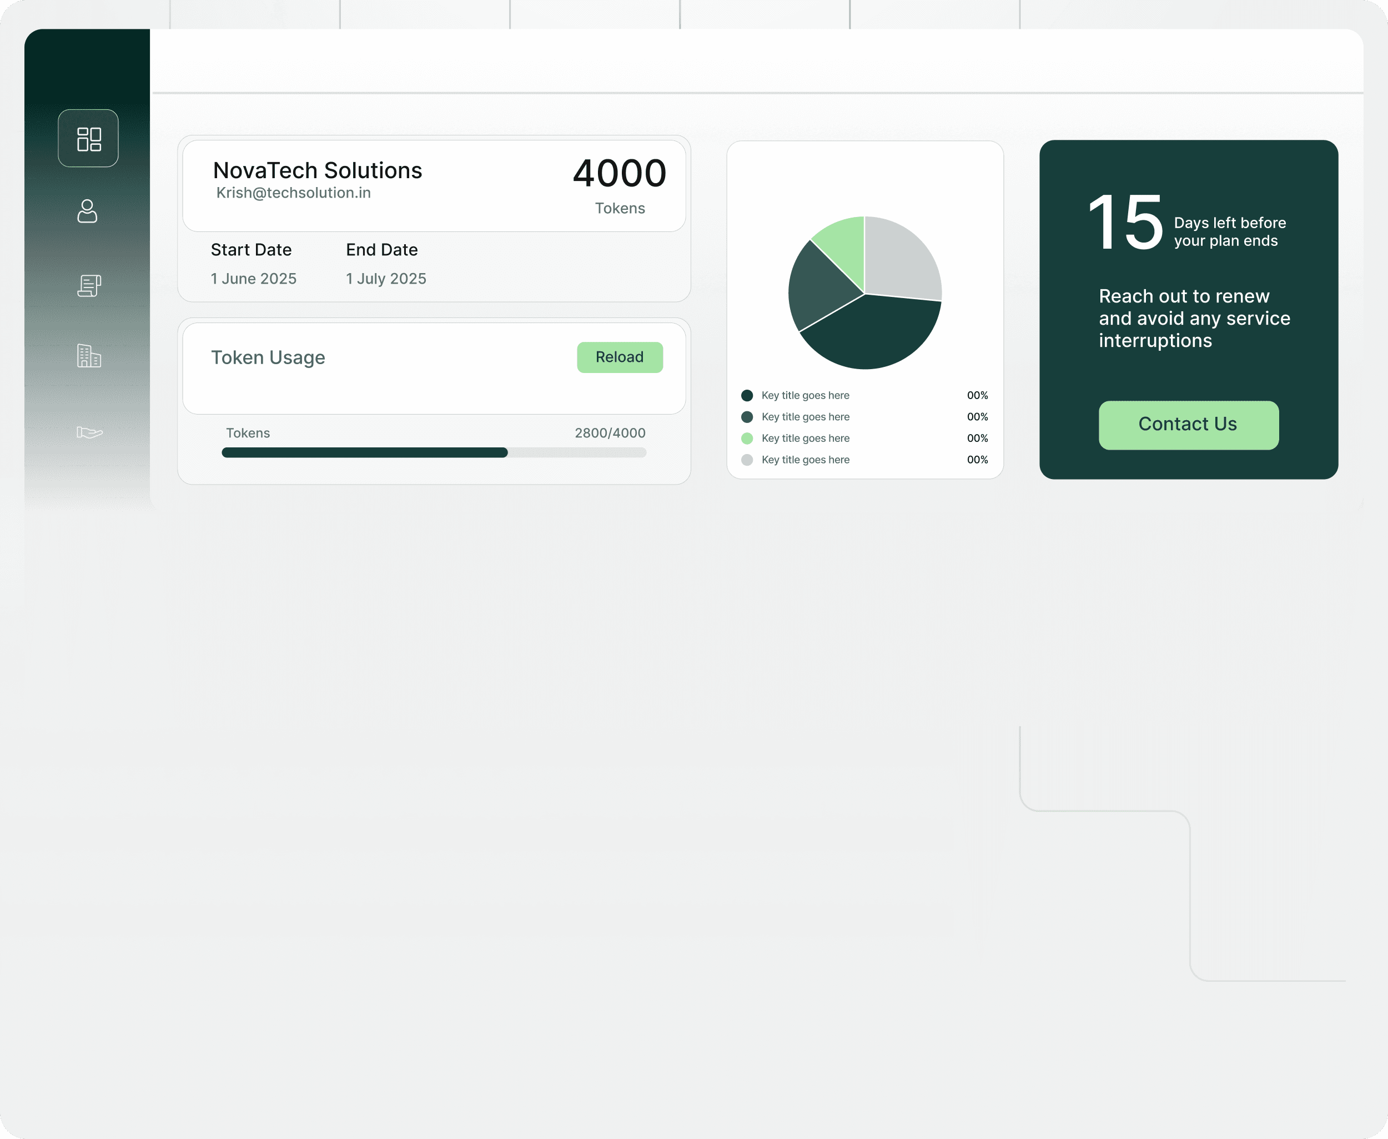Select the Krish@techsolution.in email address
The height and width of the screenshot is (1139, 1388).
pos(293,193)
